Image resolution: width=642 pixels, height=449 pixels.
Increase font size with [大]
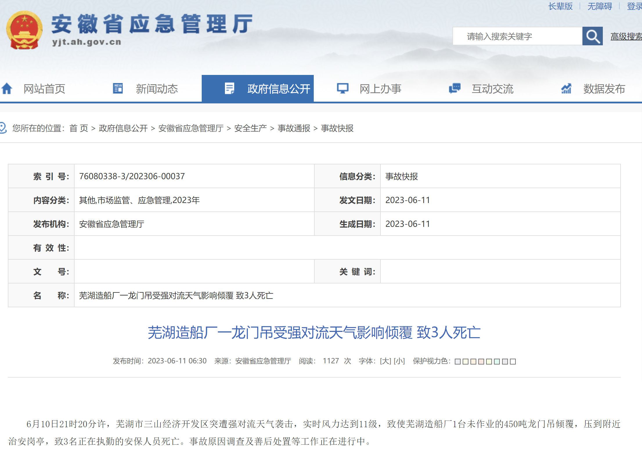point(386,361)
